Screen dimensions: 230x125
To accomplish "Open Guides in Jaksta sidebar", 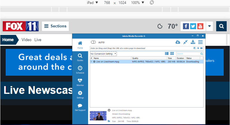I will (80, 57).
